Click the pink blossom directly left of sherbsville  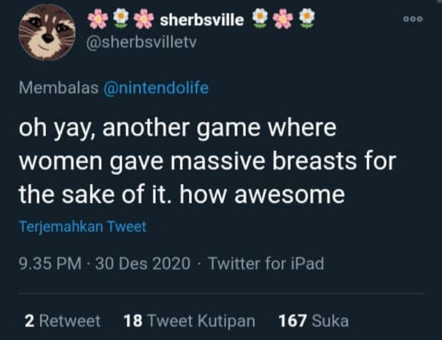(142, 19)
